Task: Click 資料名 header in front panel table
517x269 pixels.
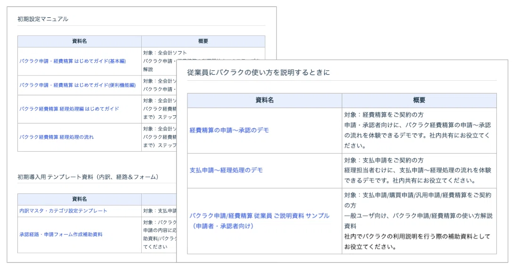Action: pos(265,100)
